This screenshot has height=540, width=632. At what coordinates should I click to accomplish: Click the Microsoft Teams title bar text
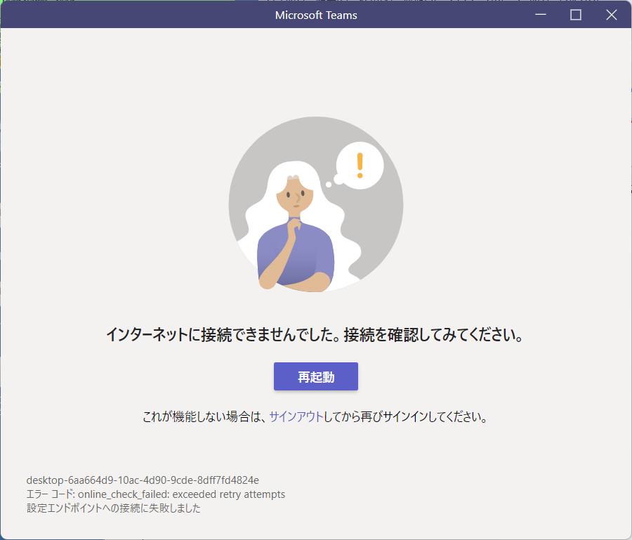click(316, 15)
